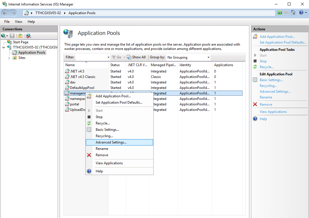The width and height of the screenshot is (309, 218).
Task: Click the Rename link in Actions pane
Action: (266, 97)
